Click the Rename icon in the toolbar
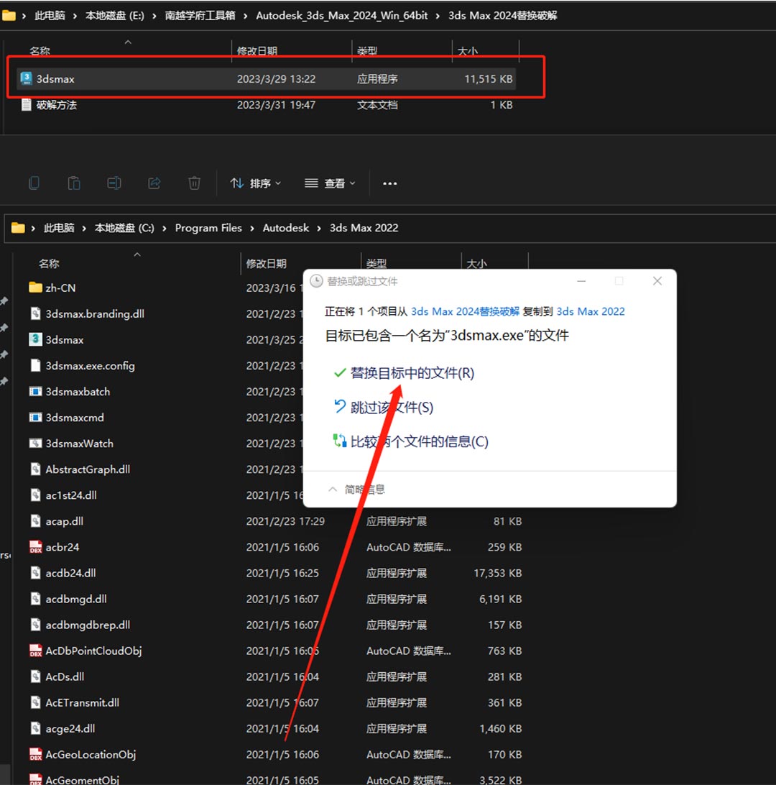 (114, 183)
